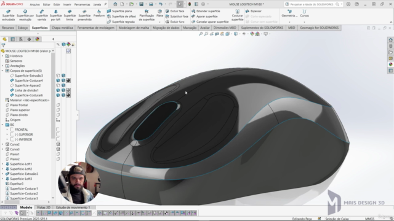Toggle visibility of Plano superior
Image resolution: width=394 pixels, height=221 pixels.
58,110
